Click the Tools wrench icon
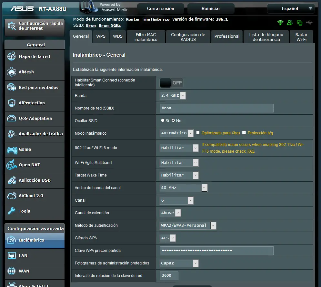Image resolution: width=321 pixels, height=287 pixels. coord(12,211)
